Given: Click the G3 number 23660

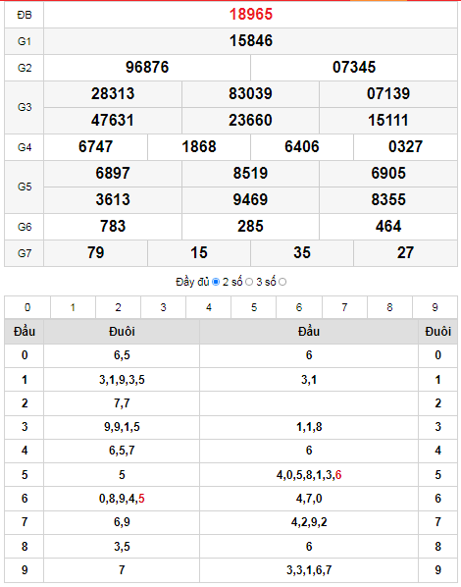Looking at the screenshot, I should (x=250, y=120).
